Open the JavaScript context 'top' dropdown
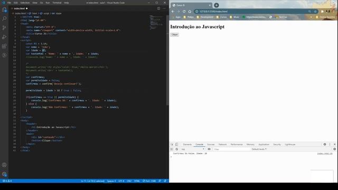The height and width of the screenshot is (190, 338). 193,149
